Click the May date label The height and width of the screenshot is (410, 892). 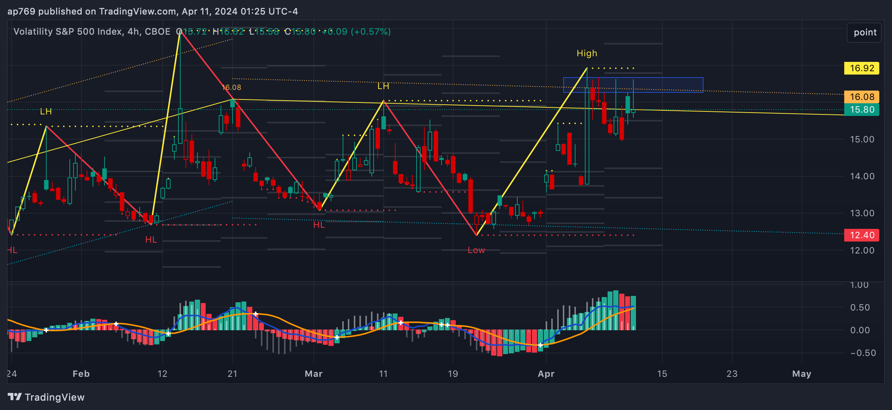(802, 374)
